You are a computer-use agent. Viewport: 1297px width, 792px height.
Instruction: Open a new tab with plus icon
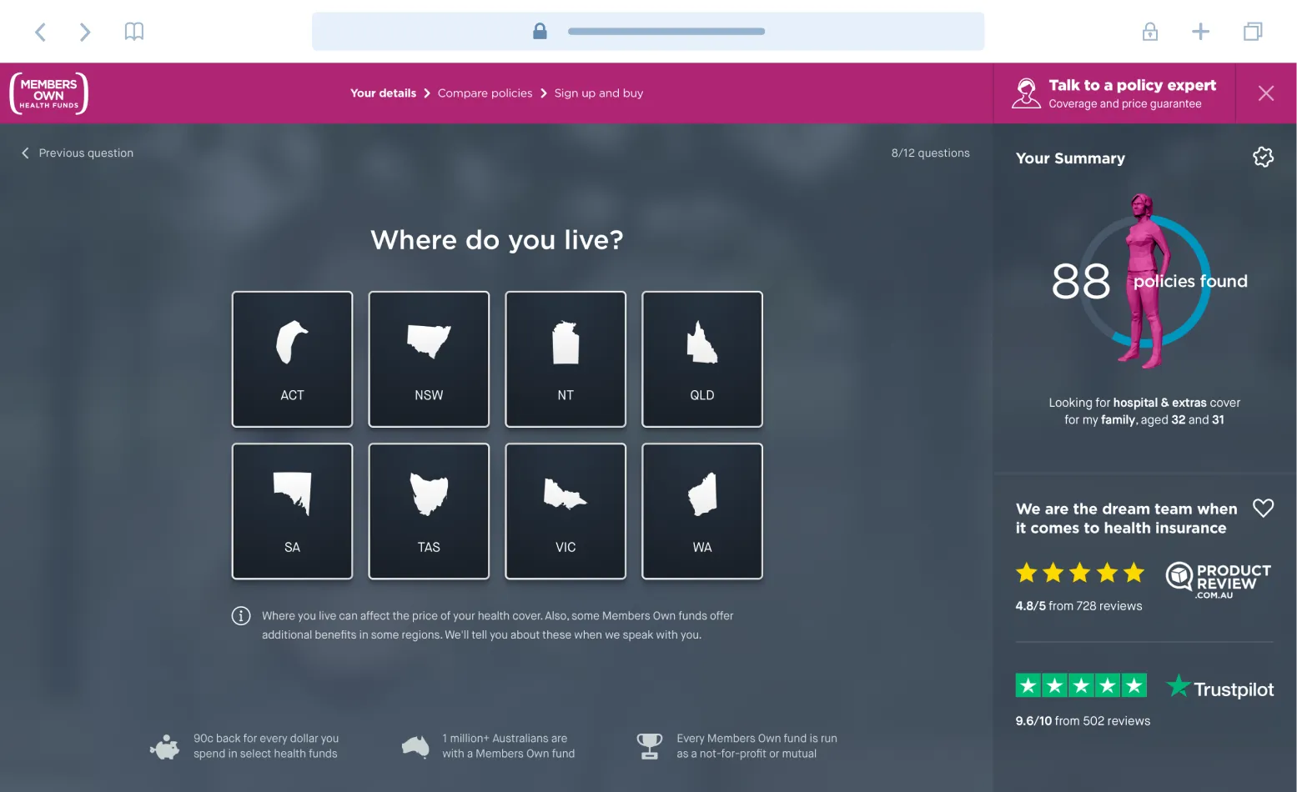1200,32
